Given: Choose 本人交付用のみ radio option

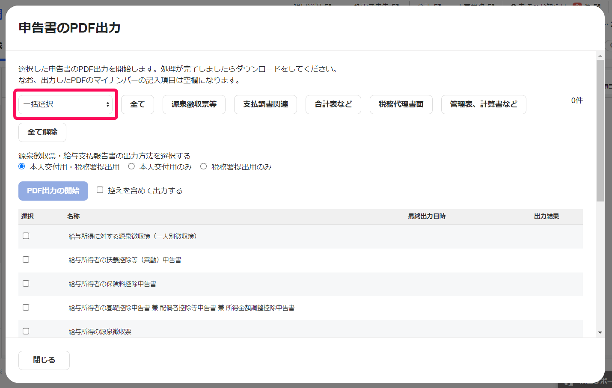Looking at the screenshot, I should [131, 166].
